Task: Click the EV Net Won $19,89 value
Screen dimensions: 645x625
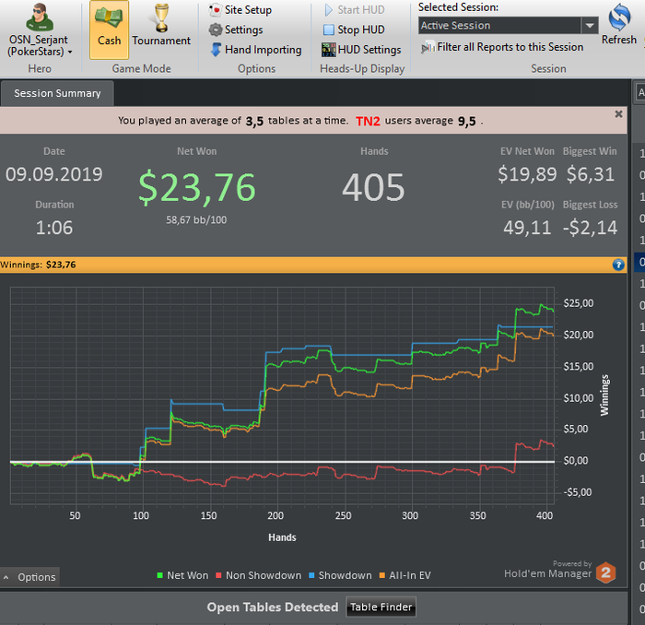Action: 527,174
